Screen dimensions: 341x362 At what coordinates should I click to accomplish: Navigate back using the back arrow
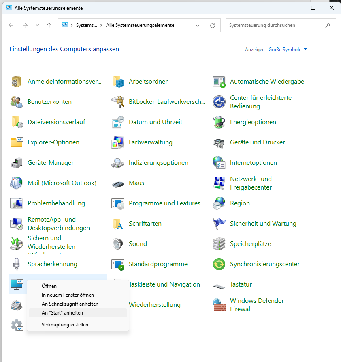point(11,25)
